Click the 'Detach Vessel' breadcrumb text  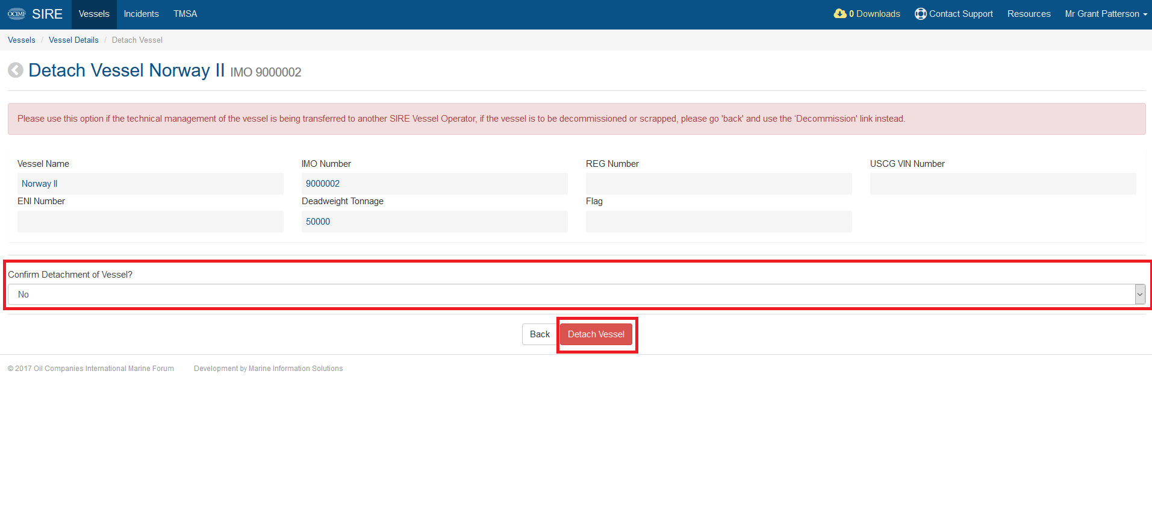[137, 40]
